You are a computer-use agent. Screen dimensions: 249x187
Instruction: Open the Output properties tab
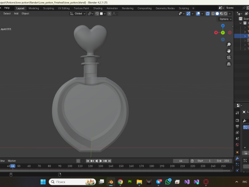(237, 126)
